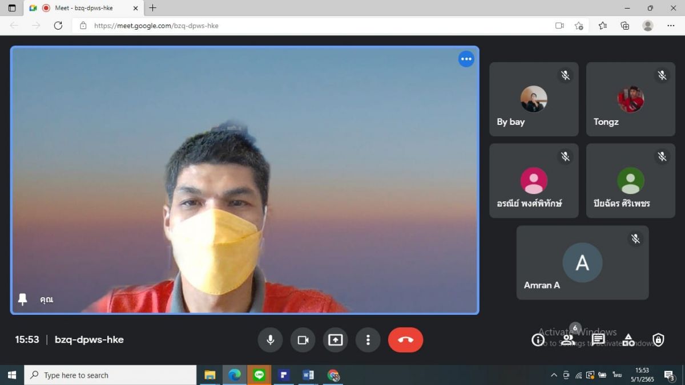Image resolution: width=685 pixels, height=385 pixels.
Task: Select the Tongz participant tile
Action: pos(630,99)
